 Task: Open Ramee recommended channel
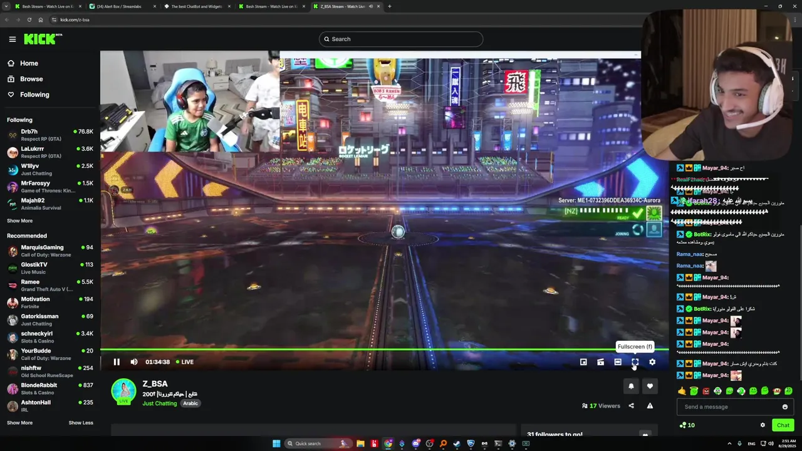tap(50, 285)
